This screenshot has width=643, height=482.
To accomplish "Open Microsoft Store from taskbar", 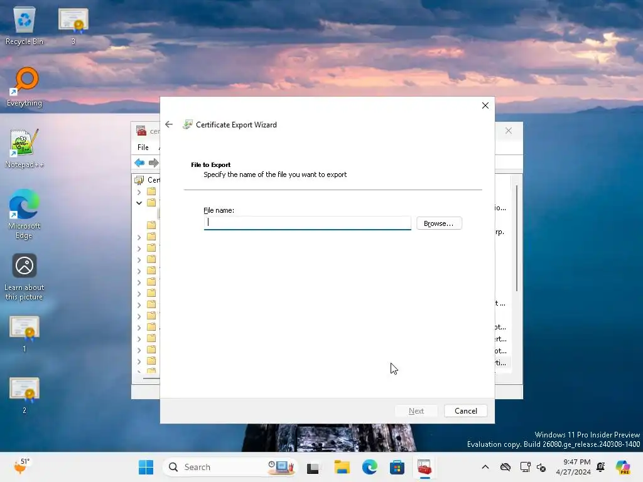I will pyautogui.click(x=397, y=467).
